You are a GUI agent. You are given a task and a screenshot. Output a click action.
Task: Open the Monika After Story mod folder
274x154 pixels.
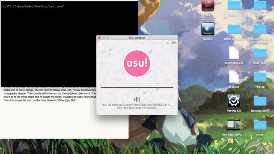pos(260,29)
